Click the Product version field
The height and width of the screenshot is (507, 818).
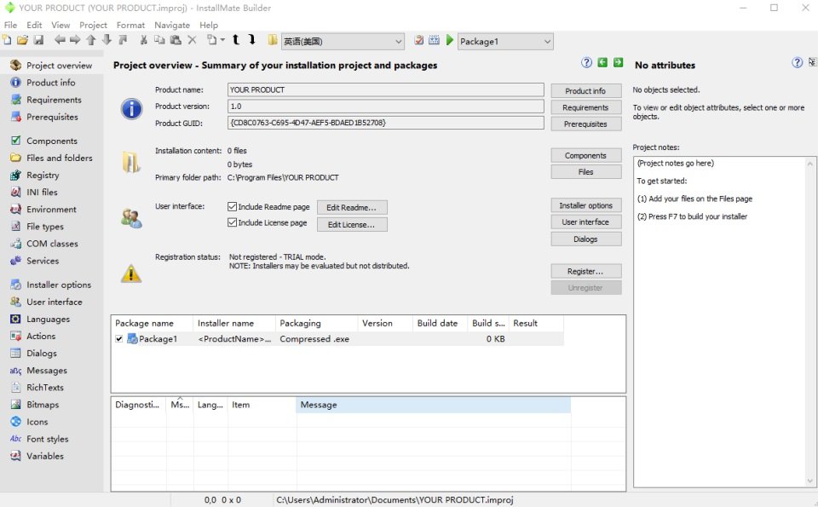click(385, 107)
